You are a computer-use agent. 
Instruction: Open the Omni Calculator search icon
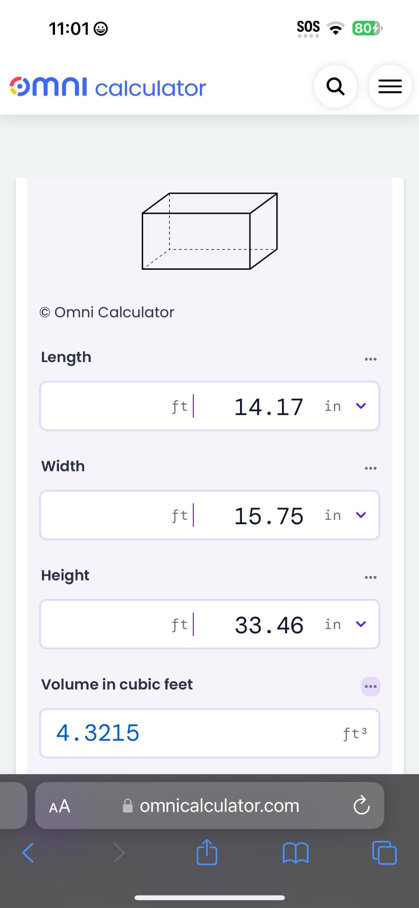(335, 86)
